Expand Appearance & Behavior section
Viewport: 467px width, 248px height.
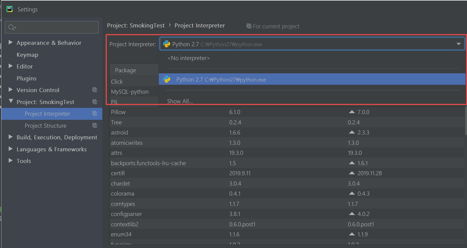11,42
